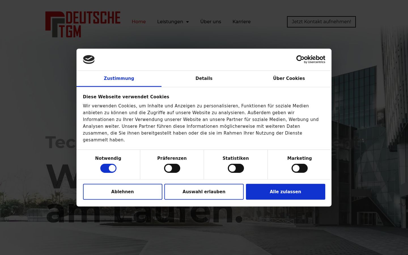The height and width of the screenshot is (255, 408).
Task: Open the Karriere page
Action: (x=242, y=22)
